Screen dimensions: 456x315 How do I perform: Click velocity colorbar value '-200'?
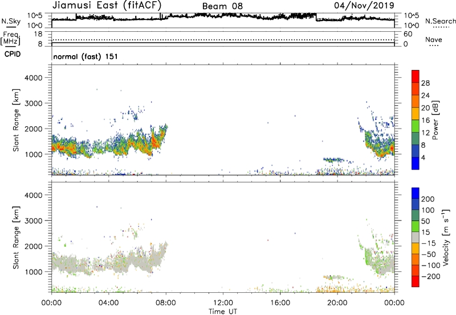click(431, 276)
